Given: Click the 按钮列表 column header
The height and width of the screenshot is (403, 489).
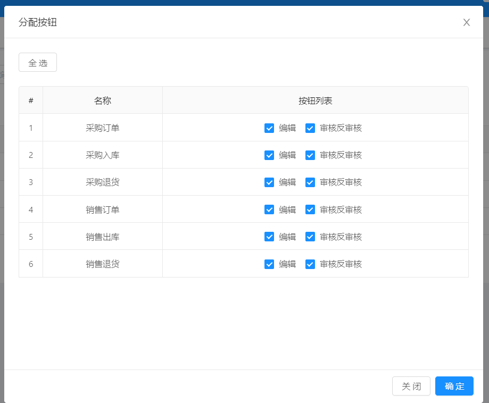Looking at the screenshot, I should pos(316,100).
